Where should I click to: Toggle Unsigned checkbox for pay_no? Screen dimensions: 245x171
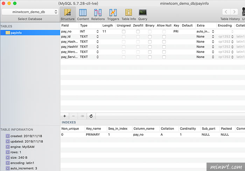(x=124, y=32)
